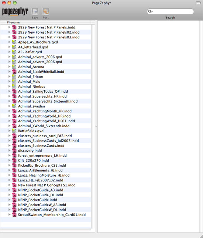This screenshot has width=203, height=238.
Task: Expand the New Forest Nat P Concepts S1.indd row
Action: coord(9,185)
